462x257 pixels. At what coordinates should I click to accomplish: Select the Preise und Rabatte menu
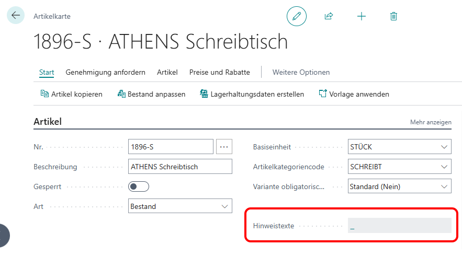219,72
